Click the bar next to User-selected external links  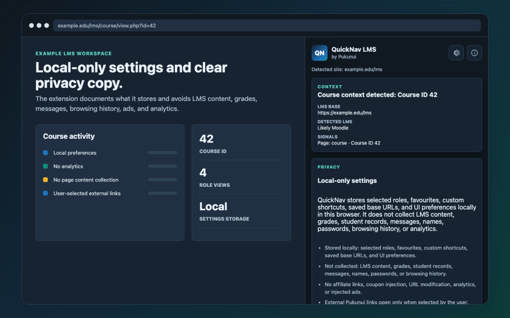coord(163,193)
